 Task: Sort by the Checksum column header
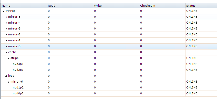pyautogui.click(x=162, y=6)
